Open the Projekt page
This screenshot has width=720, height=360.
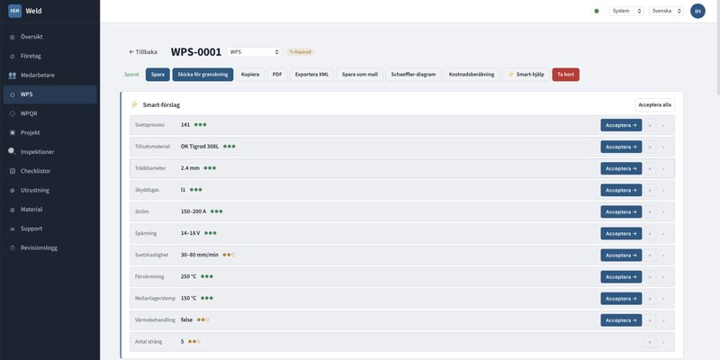coord(31,132)
